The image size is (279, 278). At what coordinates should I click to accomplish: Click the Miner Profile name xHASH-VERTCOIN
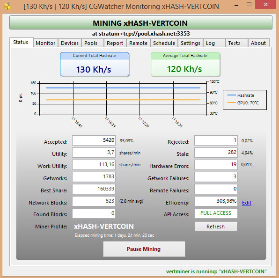(104, 227)
